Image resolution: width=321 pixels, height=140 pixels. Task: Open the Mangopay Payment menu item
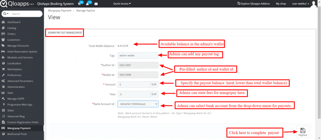pos(19,128)
